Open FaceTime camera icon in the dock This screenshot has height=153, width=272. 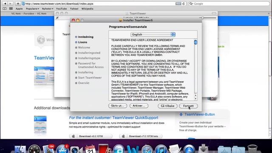[x=76, y=150]
